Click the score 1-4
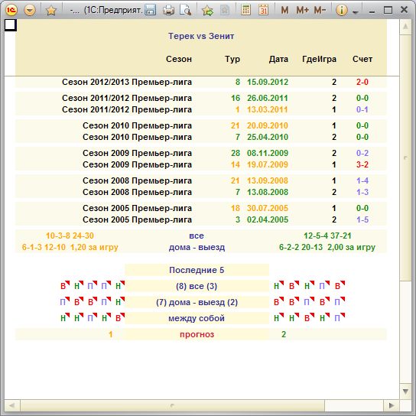416x416 pixels. [x=362, y=180]
